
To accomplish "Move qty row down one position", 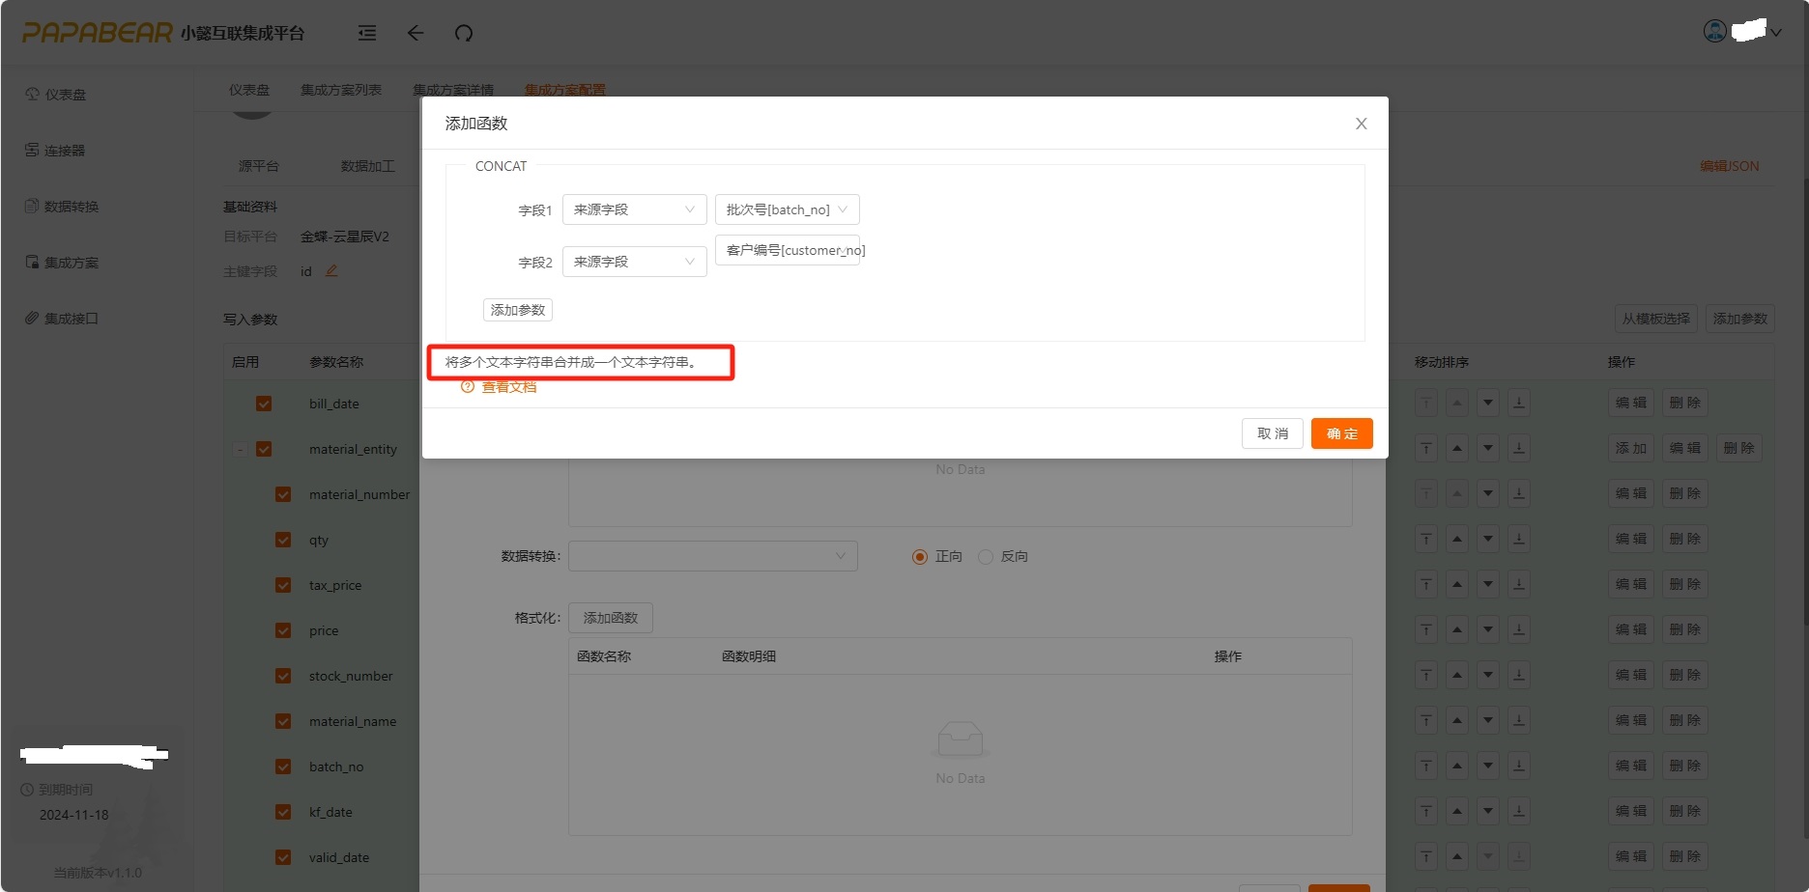I will (x=1488, y=539).
